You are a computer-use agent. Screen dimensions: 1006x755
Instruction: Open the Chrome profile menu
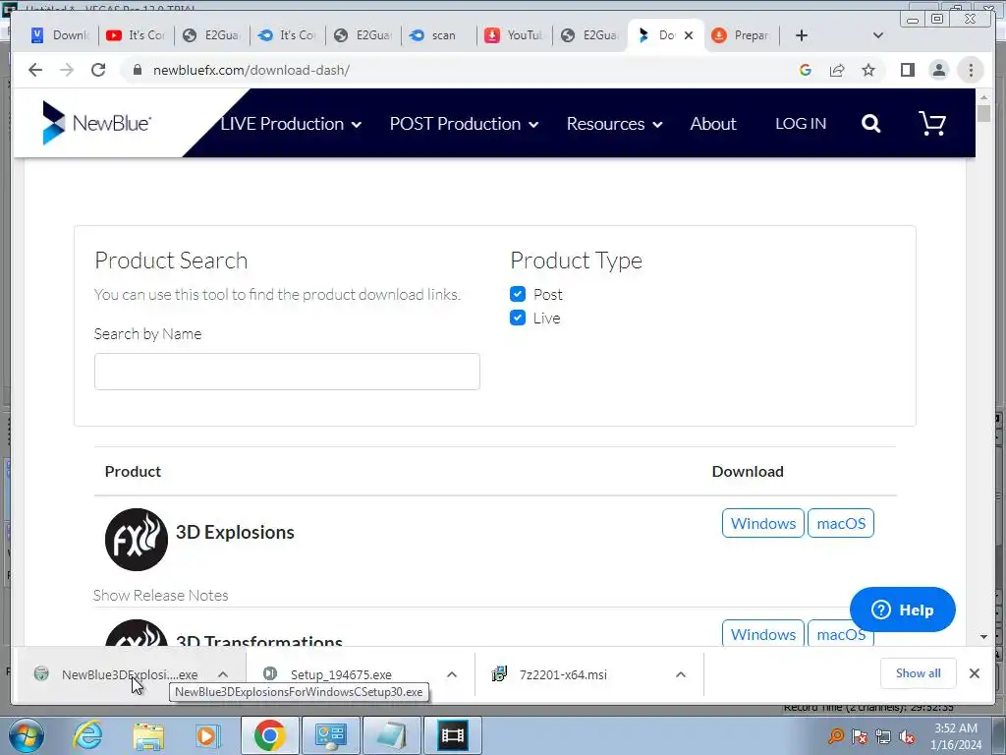point(938,70)
